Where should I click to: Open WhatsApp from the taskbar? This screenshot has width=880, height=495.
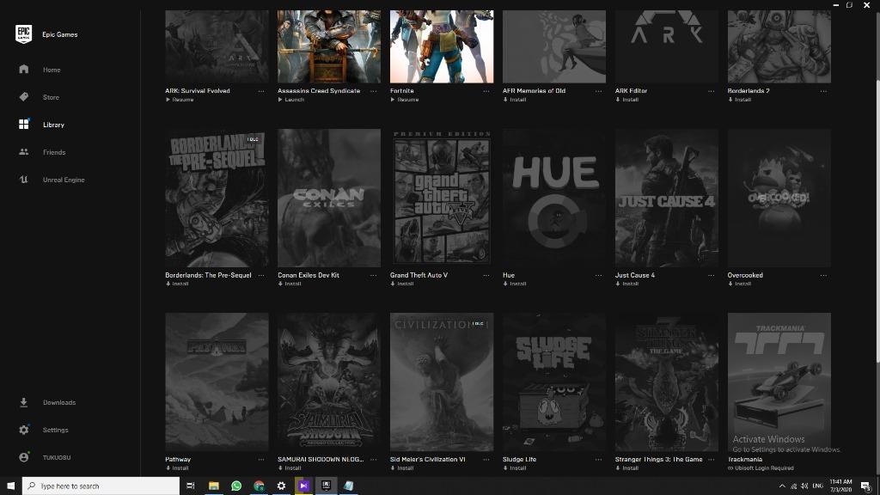(236, 486)
